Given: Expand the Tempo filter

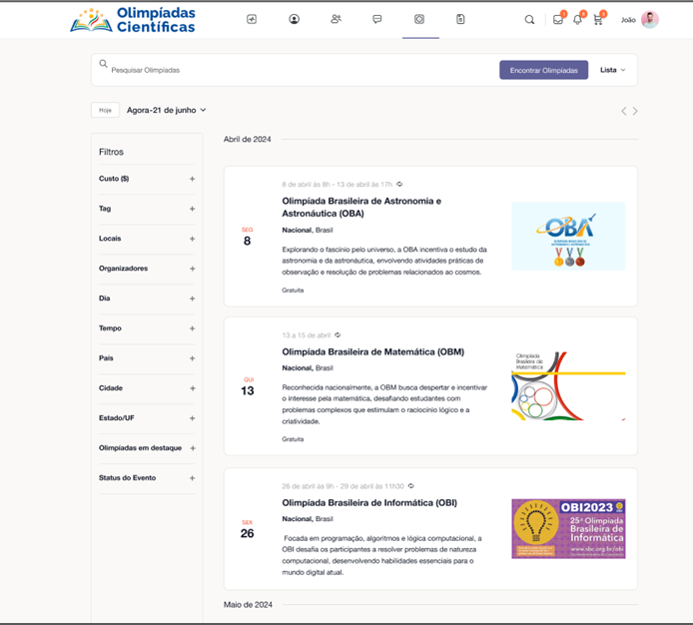Looking at the screenshot, I should pos(147,328).
